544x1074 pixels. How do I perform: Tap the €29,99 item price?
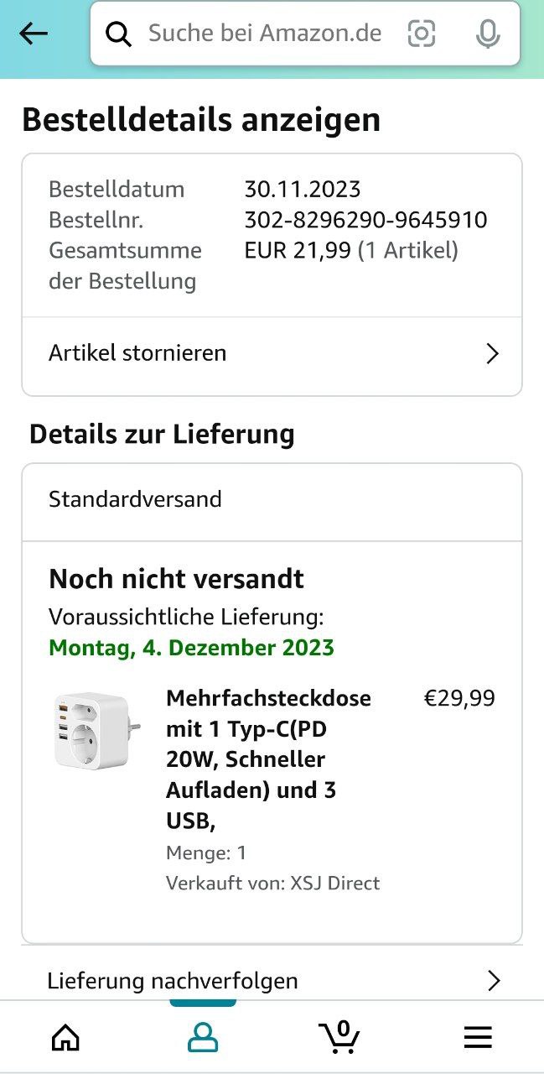[459, 698]
